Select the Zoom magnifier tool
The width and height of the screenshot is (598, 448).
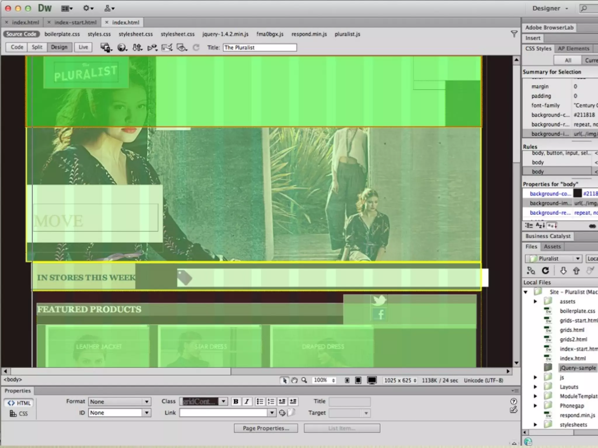point(304,380)
